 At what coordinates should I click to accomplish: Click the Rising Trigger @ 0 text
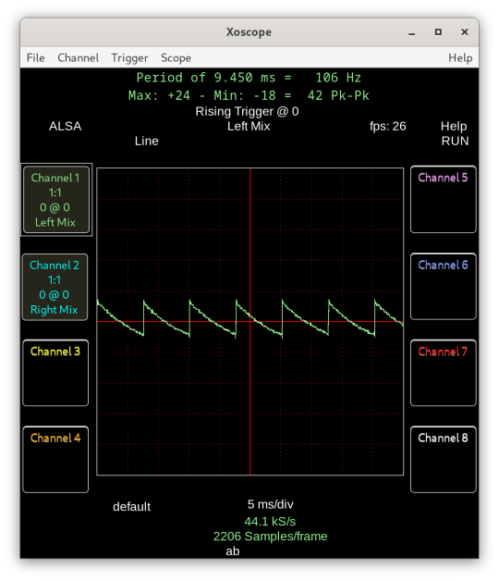[x=247, y=112]
